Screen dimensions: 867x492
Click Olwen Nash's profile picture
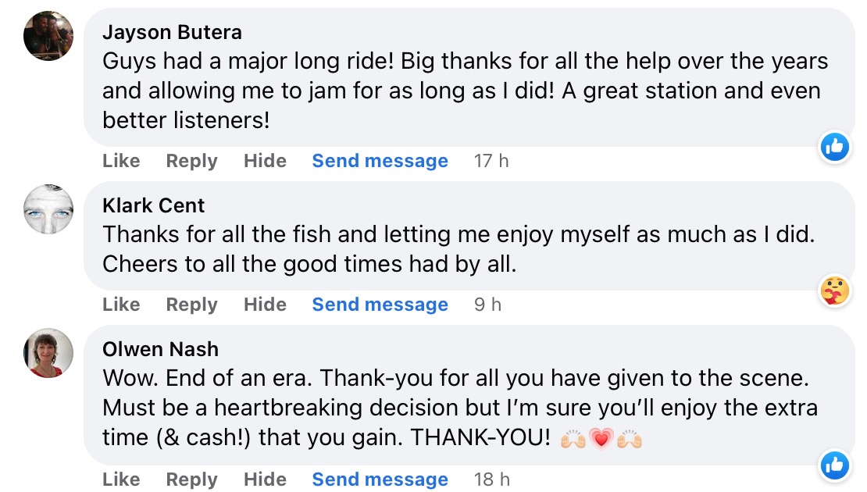point(48,352)
